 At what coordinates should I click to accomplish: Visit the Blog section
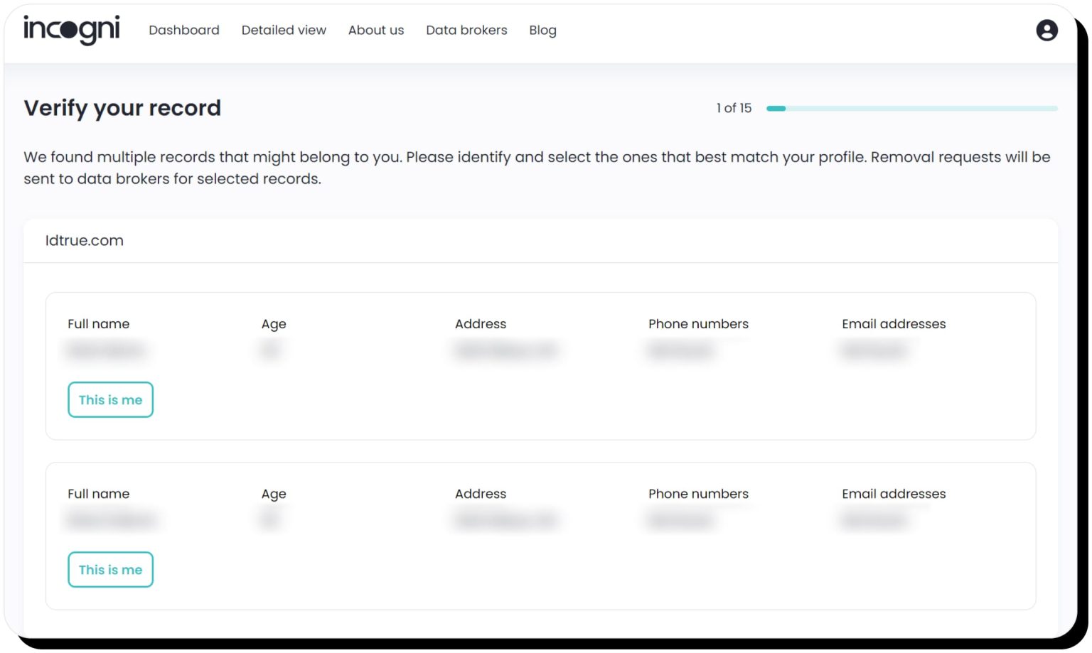(x=542, y=30)
